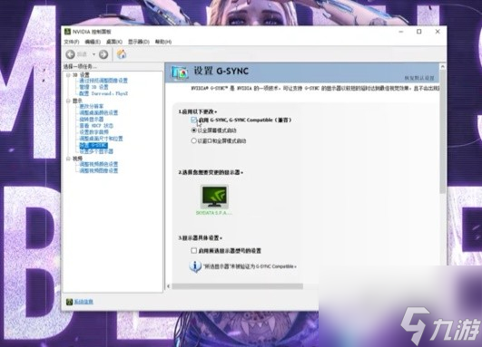
Task: Click the restore defaults link in header
Action: click(419, 78)
